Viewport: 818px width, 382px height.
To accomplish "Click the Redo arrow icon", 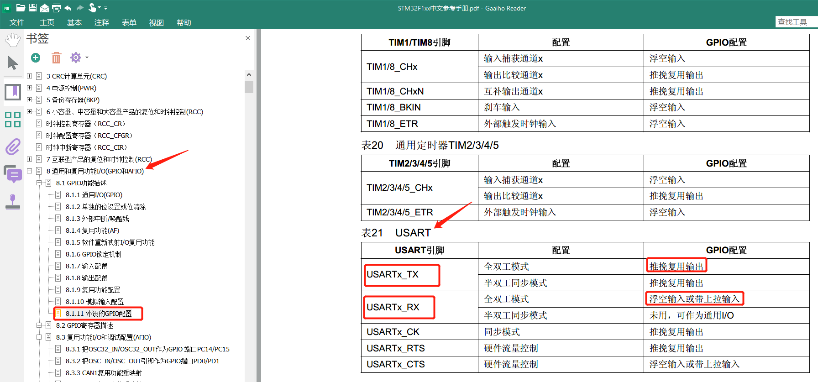I will (x=80, y=8).
